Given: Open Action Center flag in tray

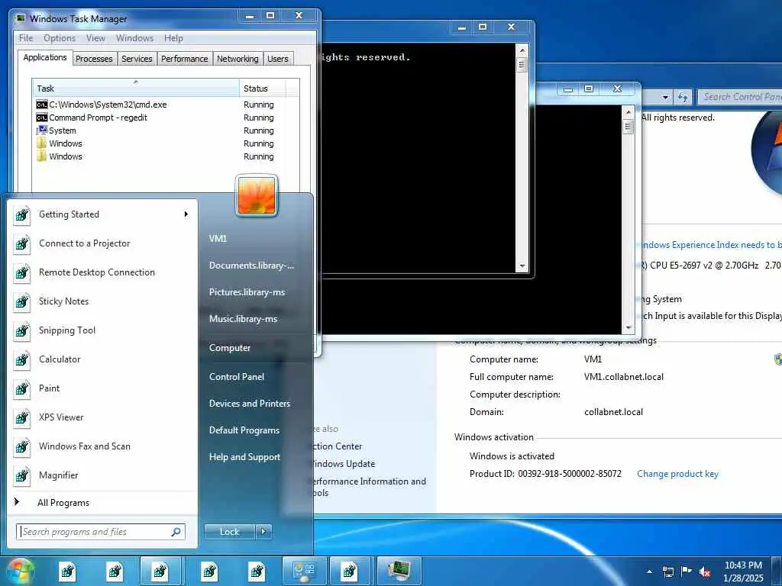Looking at the screenshot, I should point(687,571).
